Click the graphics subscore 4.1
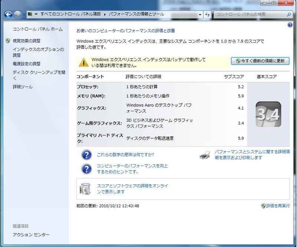The height and width of the screenshot is (247, 297). [241, 108]
